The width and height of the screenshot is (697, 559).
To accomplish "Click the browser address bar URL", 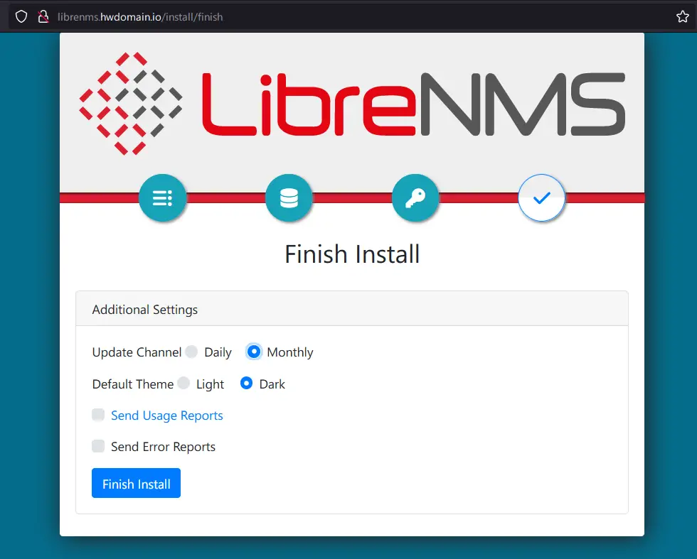I will click(x=142, y=16).
